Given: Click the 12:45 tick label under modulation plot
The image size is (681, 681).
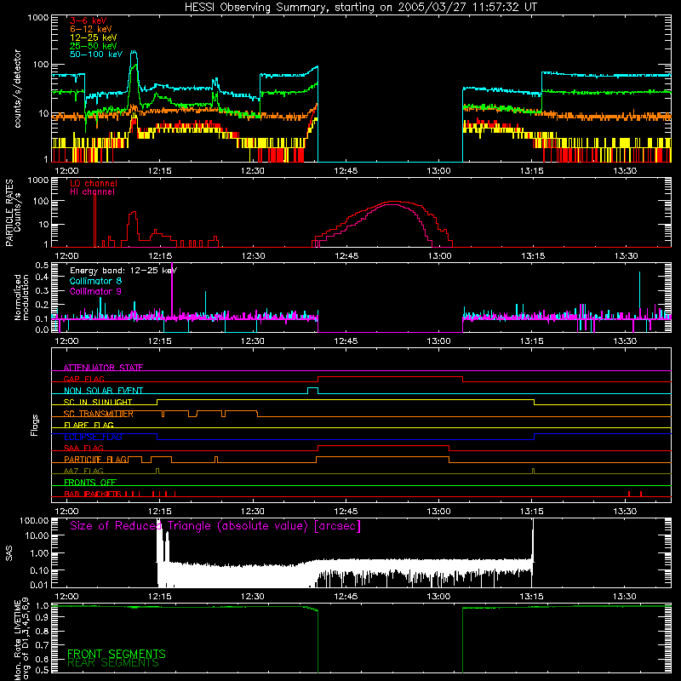Looking at the screenshot, I should coord(346,341).
